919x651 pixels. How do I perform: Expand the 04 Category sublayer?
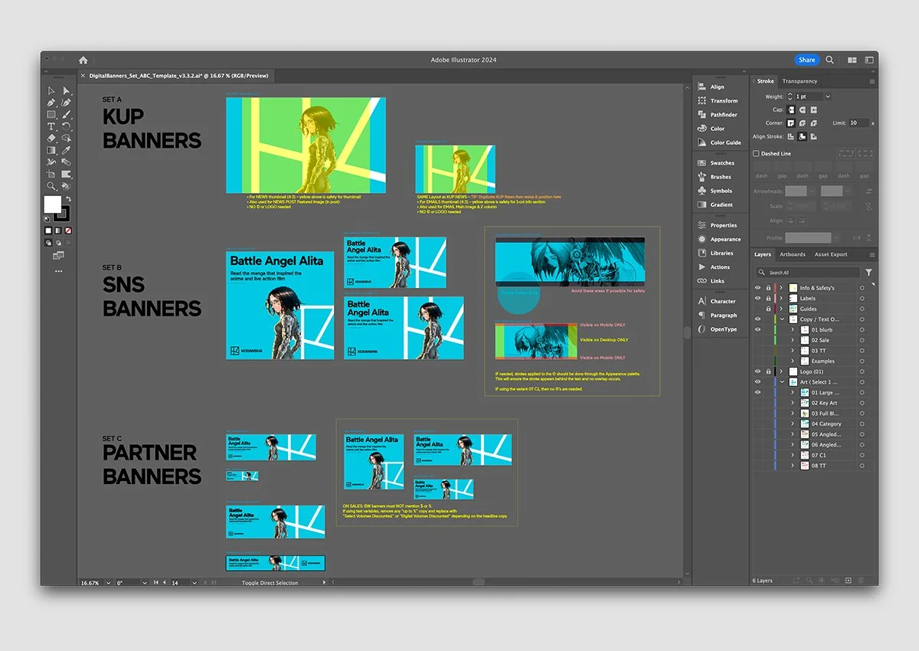tap(793, 424)
